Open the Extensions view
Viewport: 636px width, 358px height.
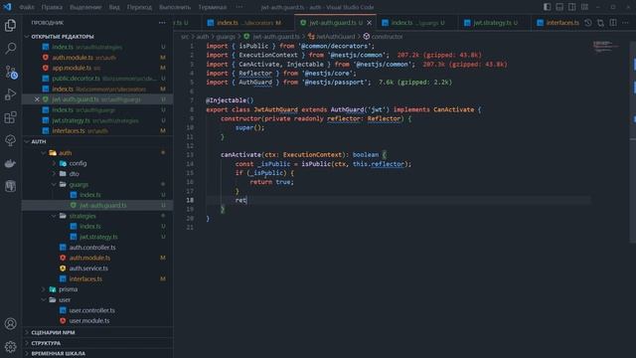pyautogui.click(x=11, y=117)
